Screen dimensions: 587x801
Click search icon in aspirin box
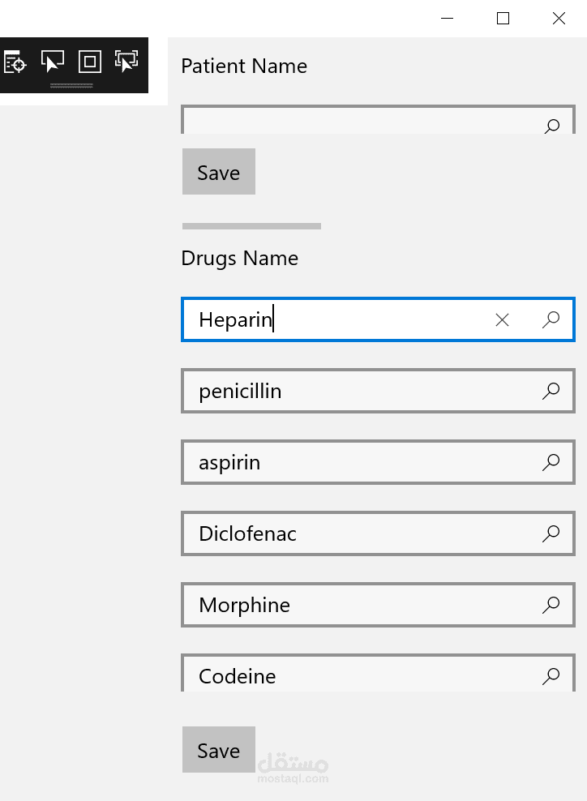click(551, 462)
